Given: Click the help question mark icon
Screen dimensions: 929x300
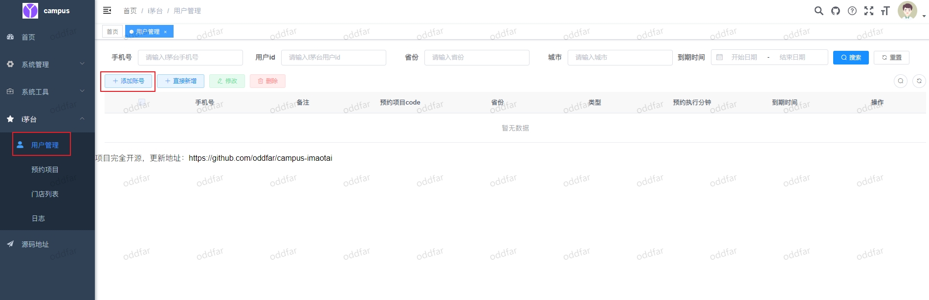Looking at the screenshot, I should 852,11.
